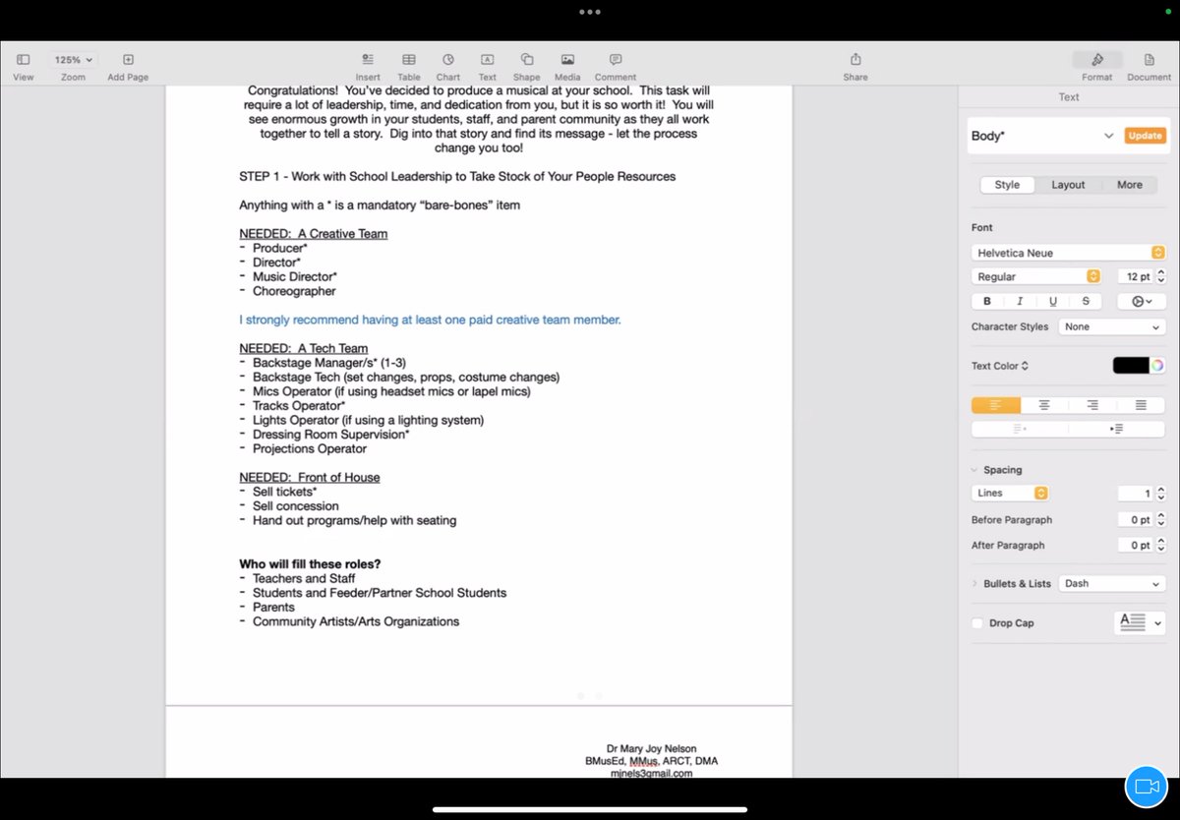Viewport: 1180px width, 820px height.
Task: Click the After Paragraph value field
Action: 1135,545
